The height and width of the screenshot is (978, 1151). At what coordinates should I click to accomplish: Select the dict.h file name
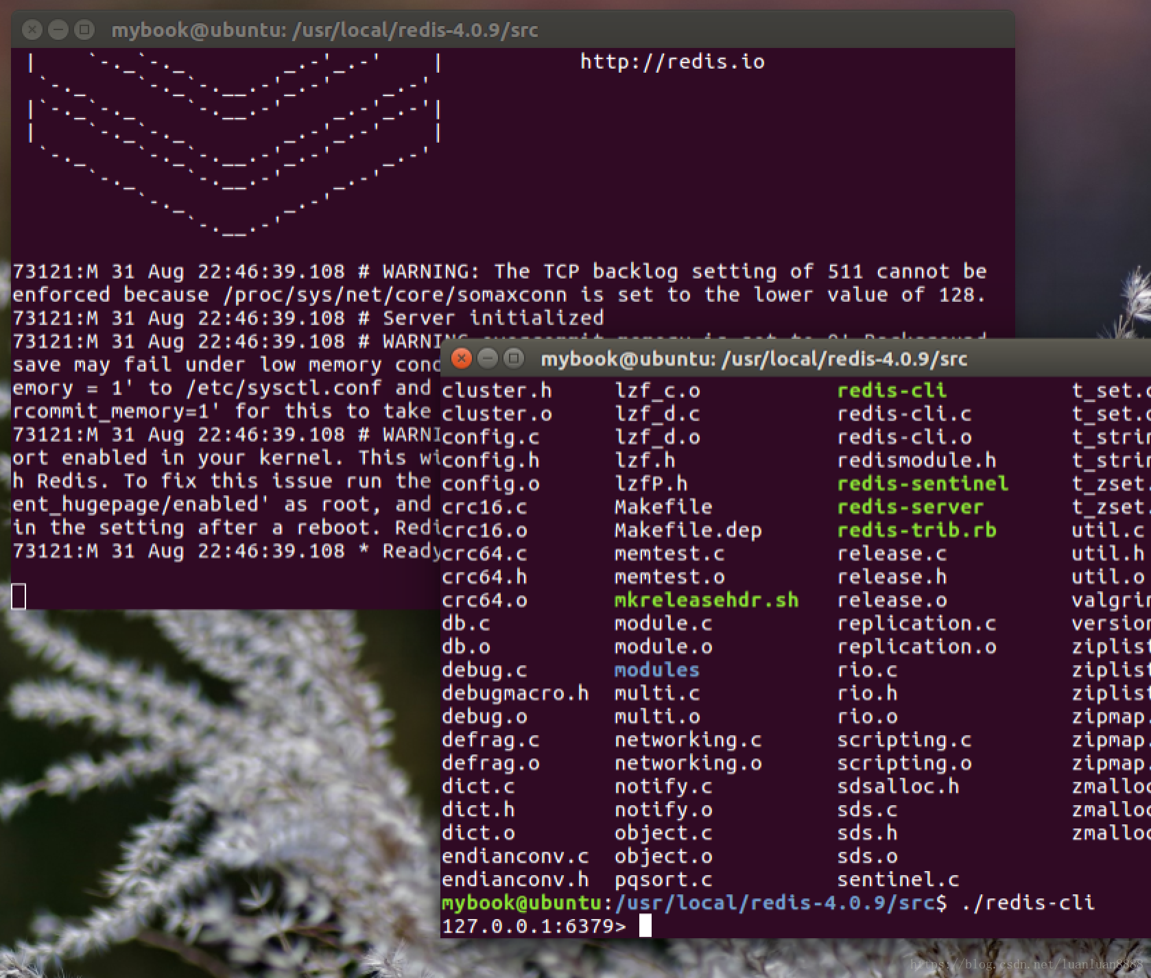coord(478,810)
